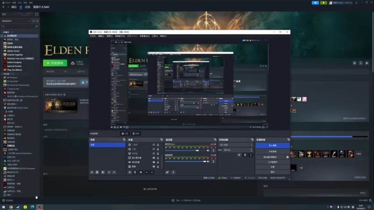Screen dimensions: 374x210
Task: Click Steam library search field
Action: (x=18, y=27)
